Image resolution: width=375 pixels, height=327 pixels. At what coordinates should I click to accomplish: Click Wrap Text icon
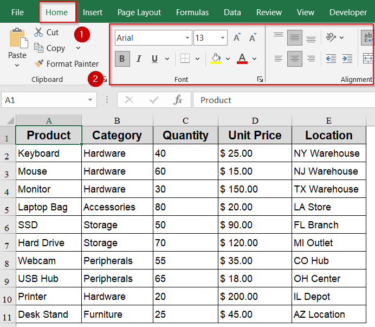point(367,37)
